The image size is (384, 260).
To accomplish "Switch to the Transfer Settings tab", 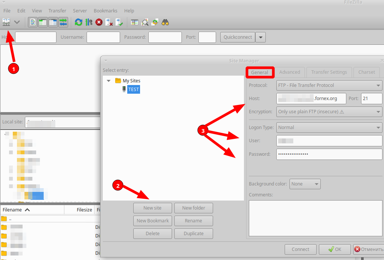I will coord(329,72).
